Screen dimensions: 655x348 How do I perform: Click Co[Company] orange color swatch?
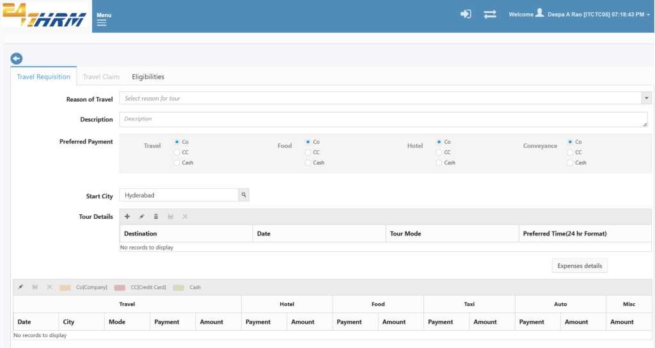(x=65, y=287)
